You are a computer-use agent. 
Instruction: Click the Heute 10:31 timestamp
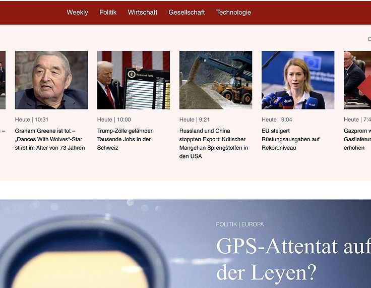click(31, 120)
